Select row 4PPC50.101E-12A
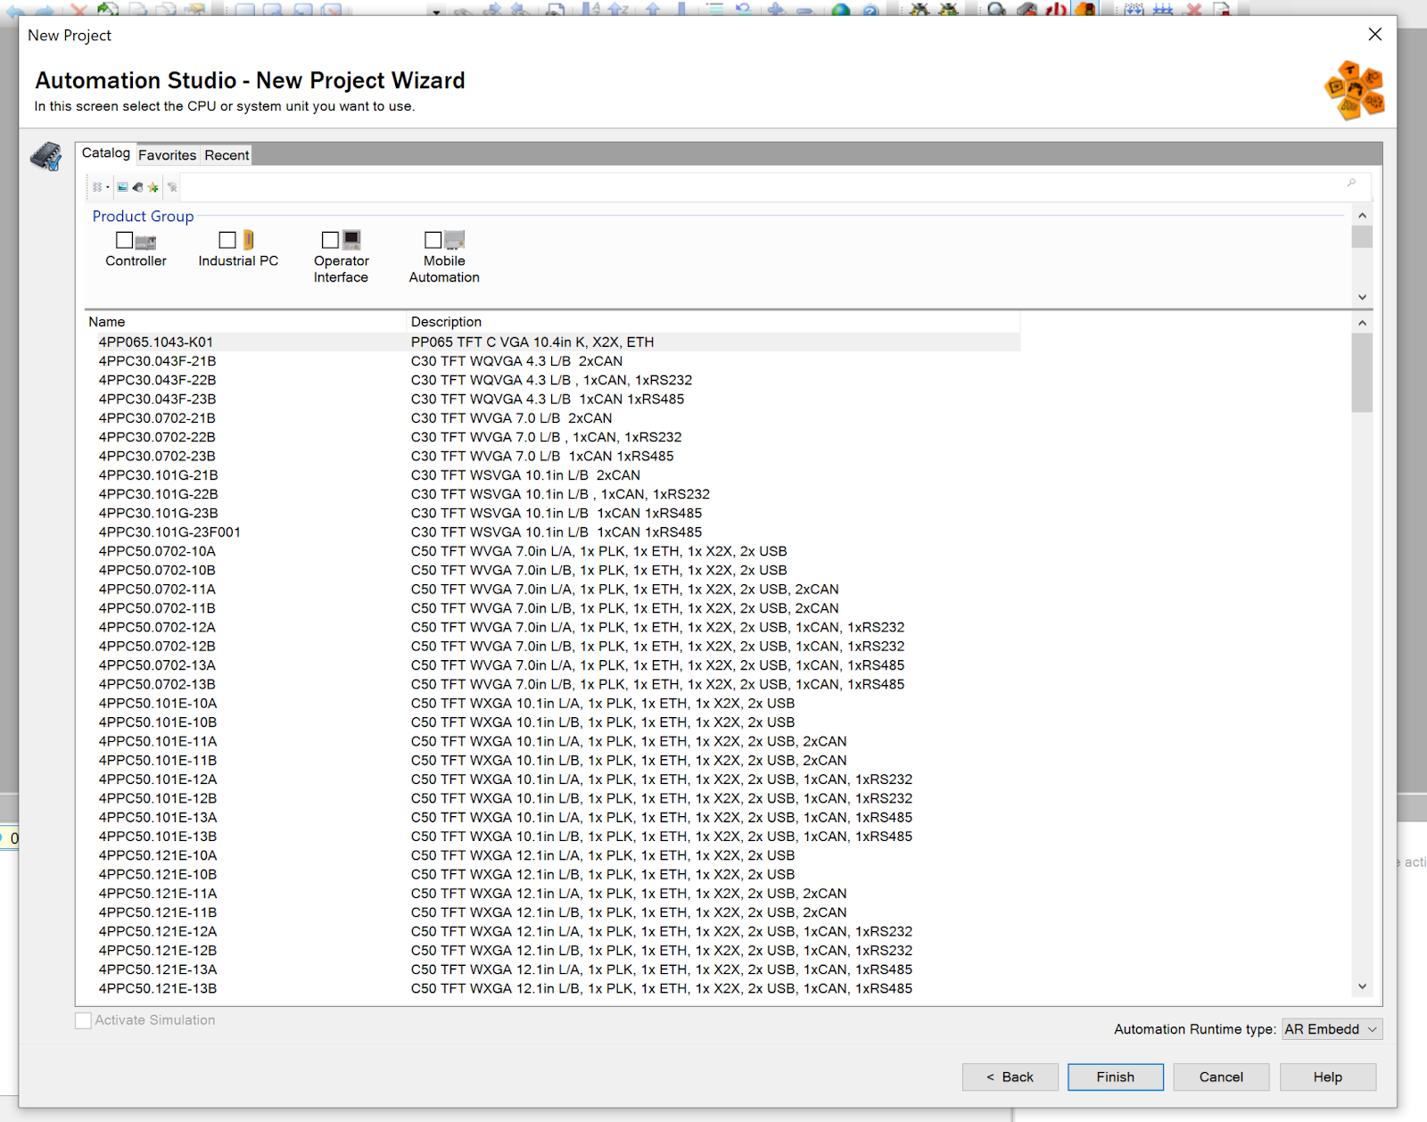 pyautogui.click(x=553, y=780)
